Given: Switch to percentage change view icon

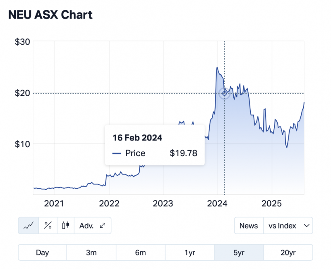Looking at the screenshot, I should pyautogui.click(x=48, y=226).
